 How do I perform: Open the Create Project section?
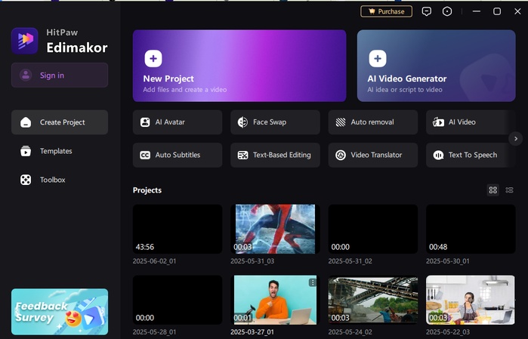point(60,122)
